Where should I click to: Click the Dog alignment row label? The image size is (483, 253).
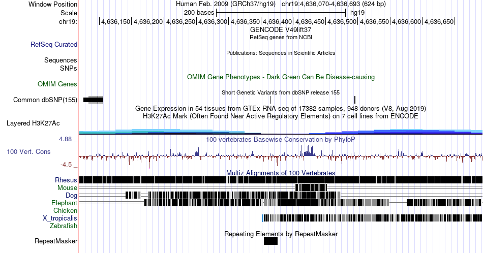pyautogui.click(x=71, y=196)
